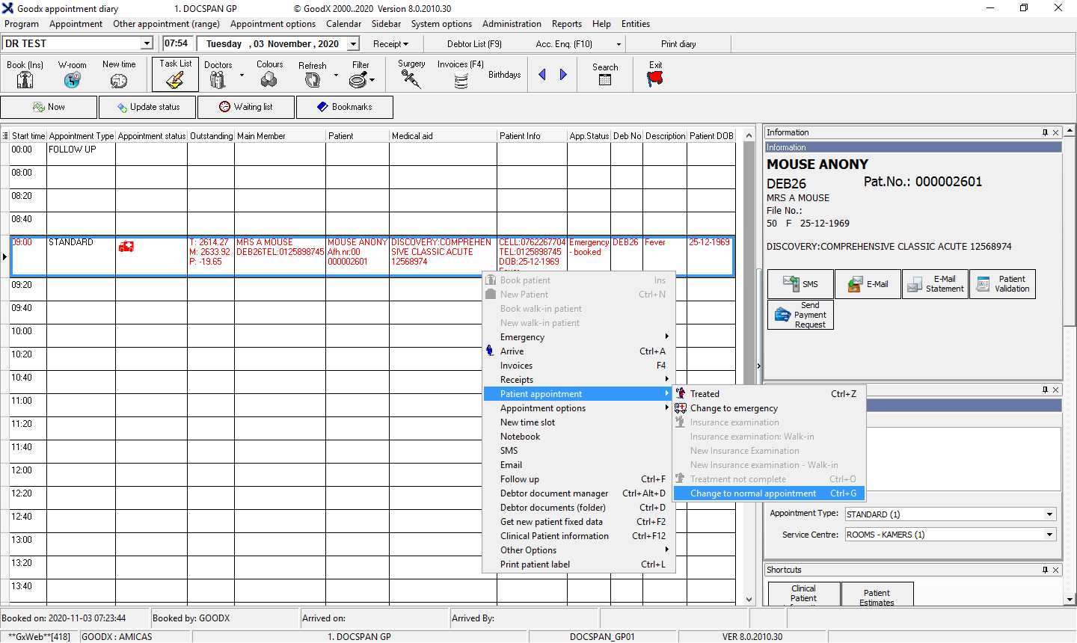
Task: Open the Search calendar icon
Action: tap(605, 79)
